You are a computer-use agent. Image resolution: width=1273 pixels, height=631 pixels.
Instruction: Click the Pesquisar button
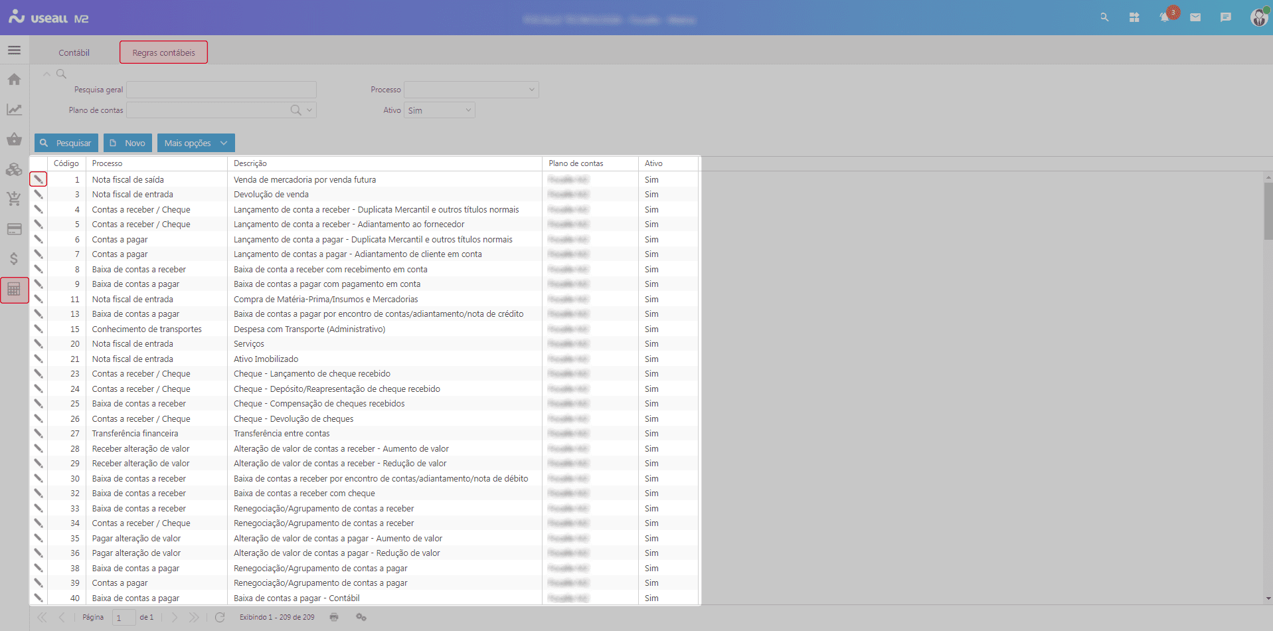(x=66, y=143)
